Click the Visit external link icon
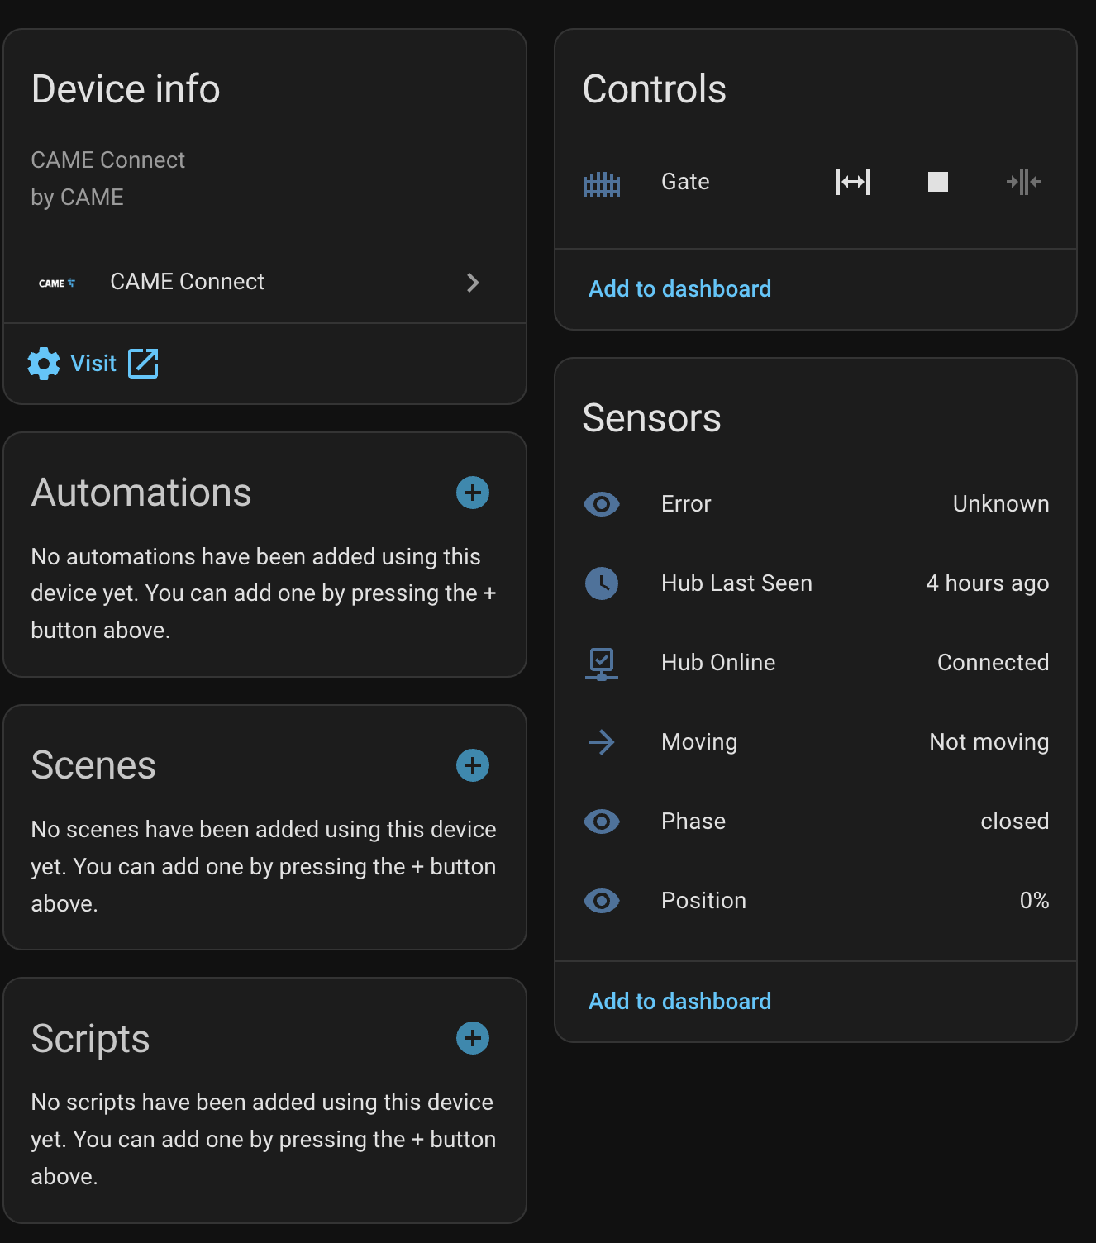The height and width of the screenshot is (1243, 1096). (x=143, y=364)
